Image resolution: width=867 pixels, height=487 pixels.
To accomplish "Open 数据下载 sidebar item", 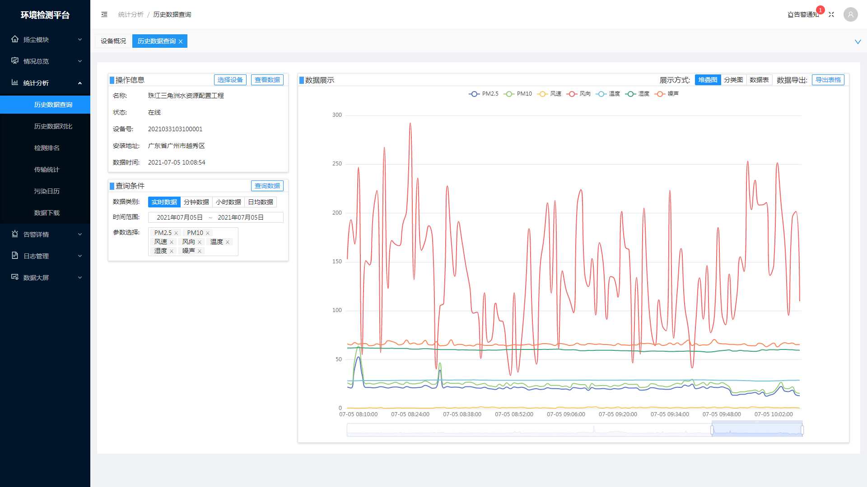I will (x=45, y=213).
